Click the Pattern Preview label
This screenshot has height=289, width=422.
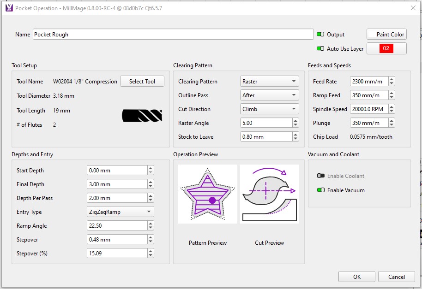tap(208, 243)
